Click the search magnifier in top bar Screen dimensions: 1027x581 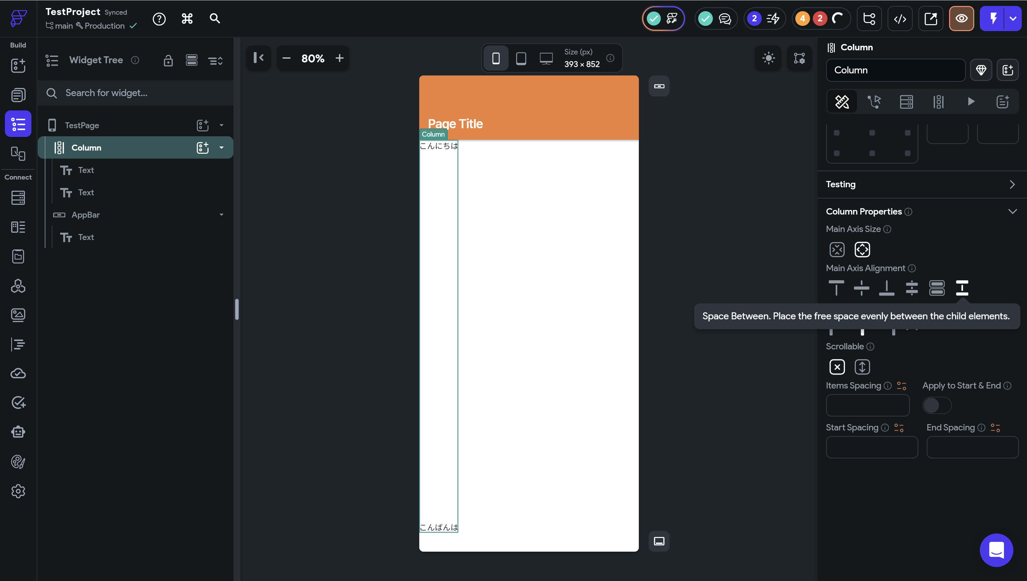pyautogui.click(x=215, y=19)
